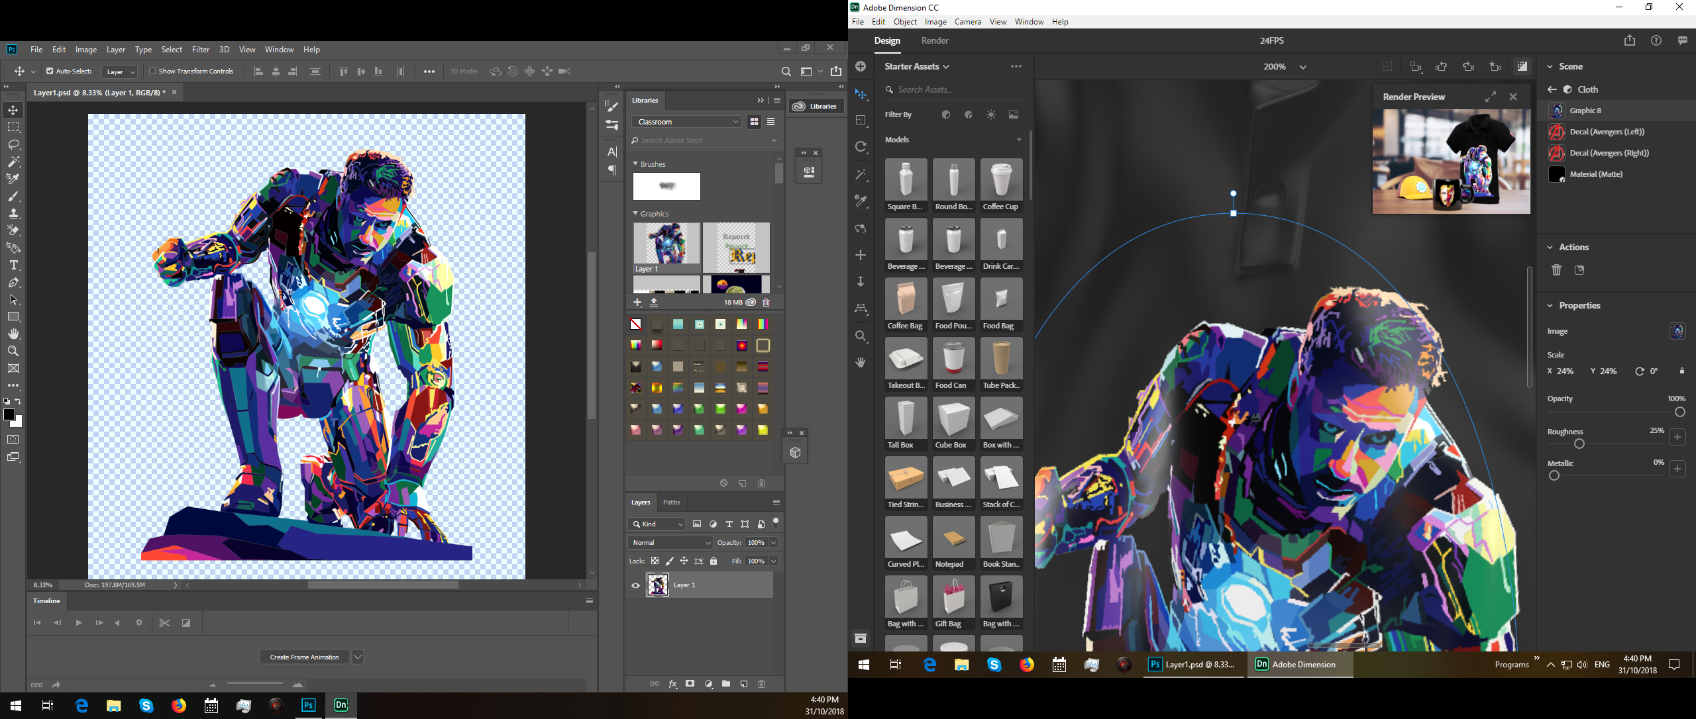
Task: Open Starter Assets dropdown in Dimension
Action: click(917, 66)
